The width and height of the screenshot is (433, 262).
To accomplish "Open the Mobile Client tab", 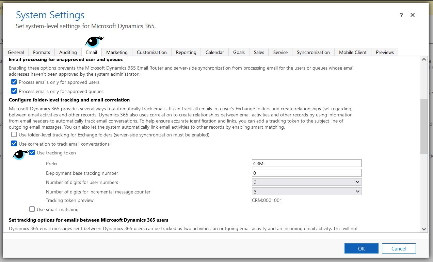I will pos(353,52).
